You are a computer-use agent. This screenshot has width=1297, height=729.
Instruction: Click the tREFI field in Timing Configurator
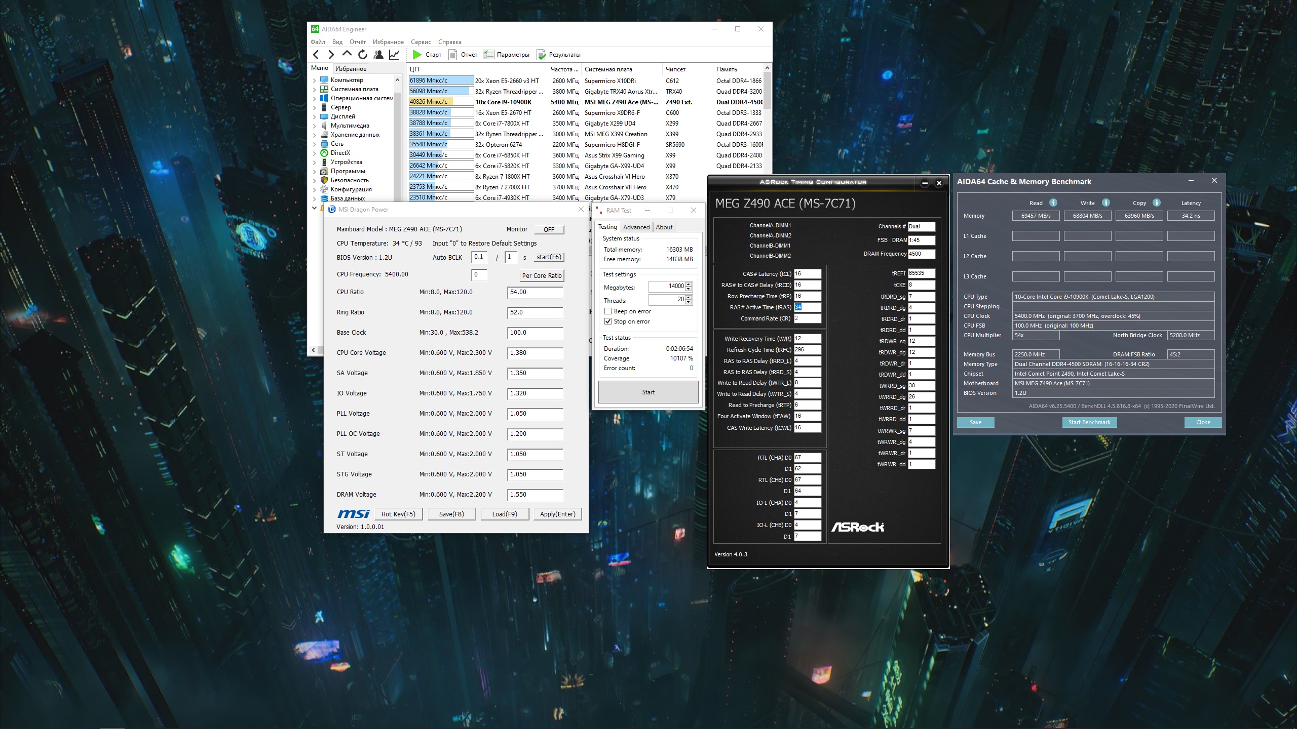[921, 273]
